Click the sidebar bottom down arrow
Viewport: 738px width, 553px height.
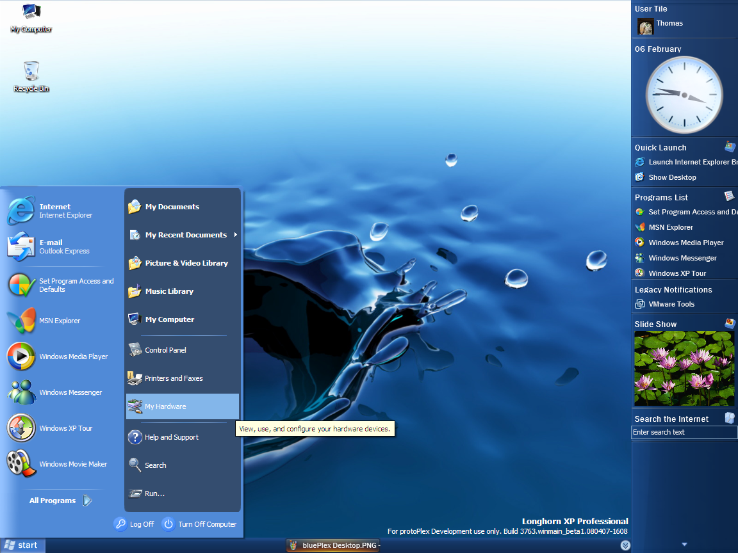point(684,545)
